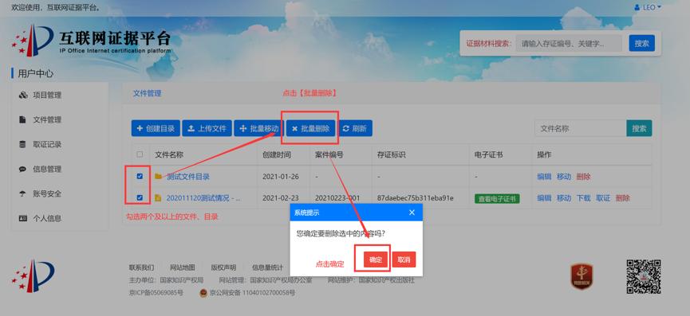690x316 pixels.
Task: Click the chat bubble icon beside 信息管理
Action: tap(22, 169)
